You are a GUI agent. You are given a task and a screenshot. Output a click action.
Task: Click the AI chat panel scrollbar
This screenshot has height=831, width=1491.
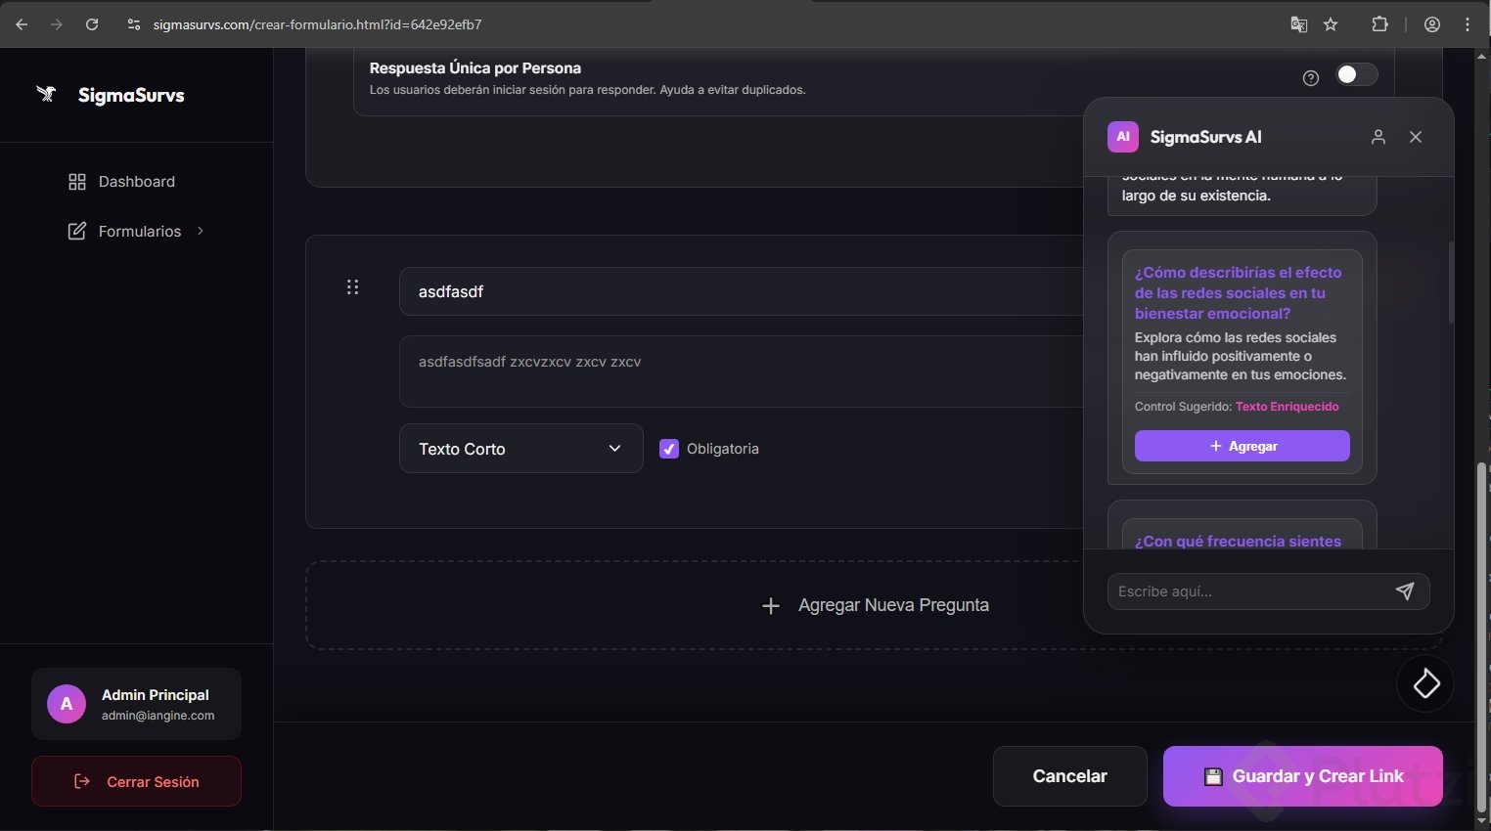[x=1451, y=284]
